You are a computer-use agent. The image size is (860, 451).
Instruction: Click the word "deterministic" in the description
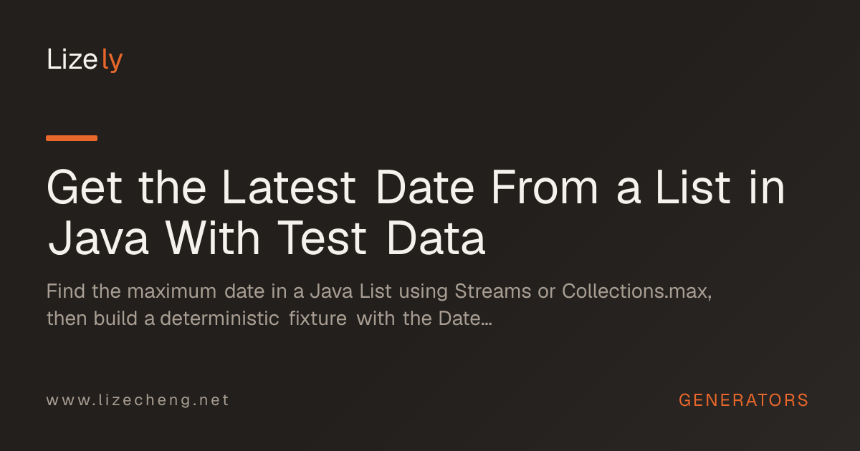pyautogui.click(x=219, y=319)
